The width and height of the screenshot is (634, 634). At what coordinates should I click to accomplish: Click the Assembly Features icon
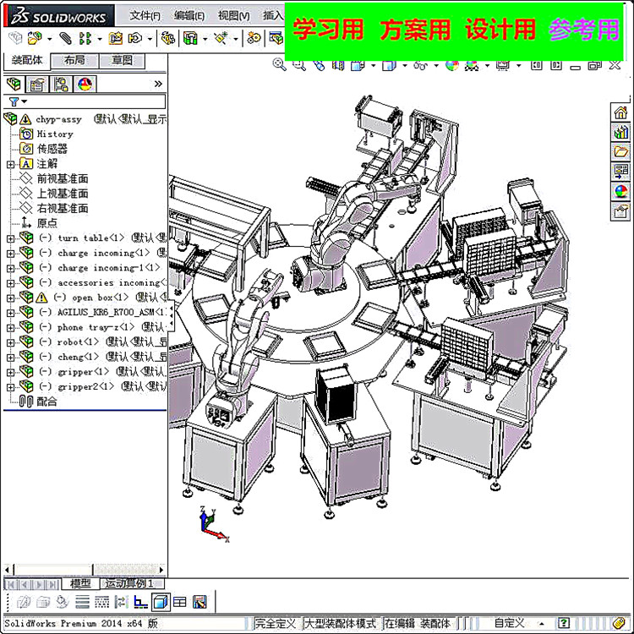(190, 38)
